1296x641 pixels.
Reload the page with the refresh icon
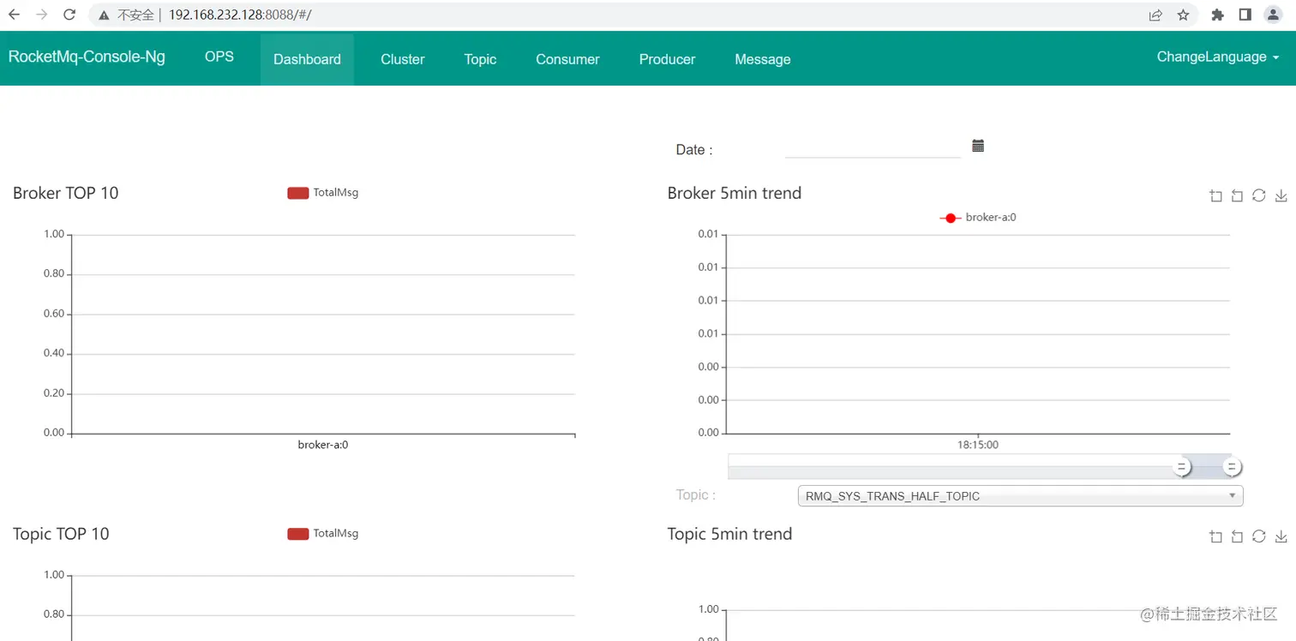click(x=69, y=15)
